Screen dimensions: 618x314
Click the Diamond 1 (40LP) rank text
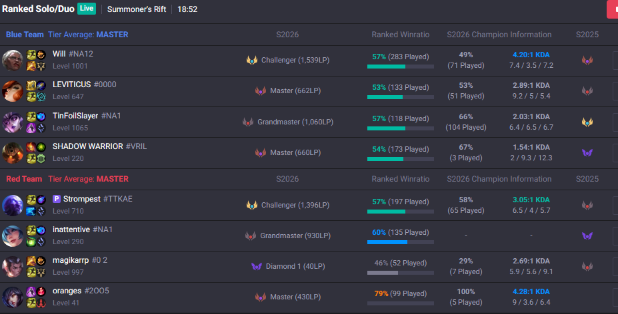tap(295, 266)
